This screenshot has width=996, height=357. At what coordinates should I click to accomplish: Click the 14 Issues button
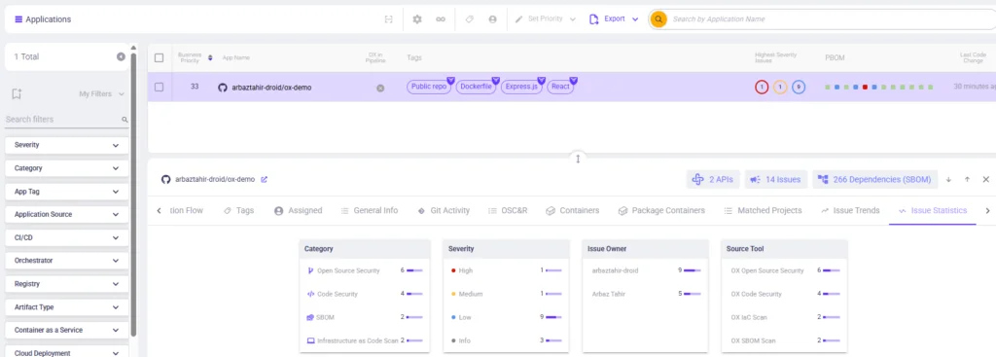pyautogui.click(x=776, y=180)
